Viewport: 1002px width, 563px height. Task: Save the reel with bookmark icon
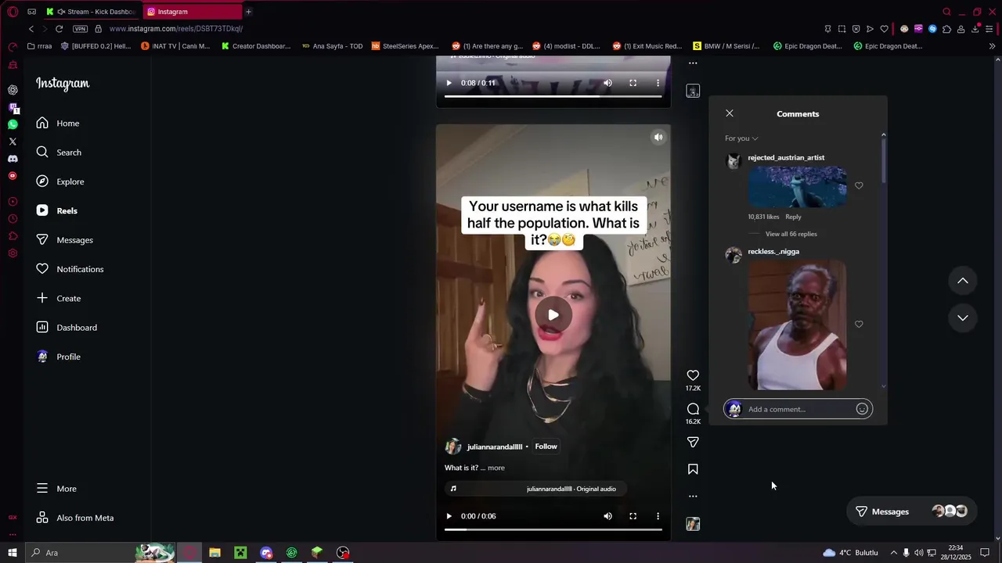coord(693,469)
